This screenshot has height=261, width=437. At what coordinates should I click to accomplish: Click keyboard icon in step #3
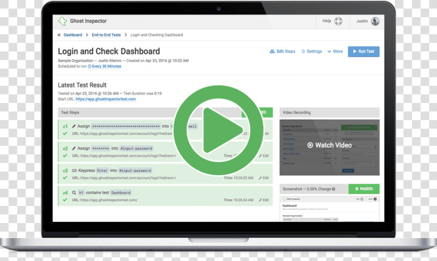point(74,171)
